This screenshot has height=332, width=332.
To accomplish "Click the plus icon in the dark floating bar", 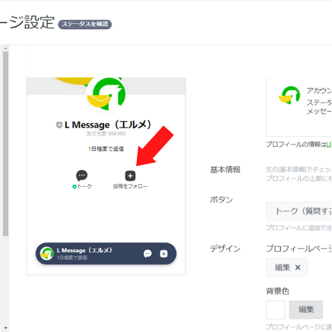I will [163, 254].
